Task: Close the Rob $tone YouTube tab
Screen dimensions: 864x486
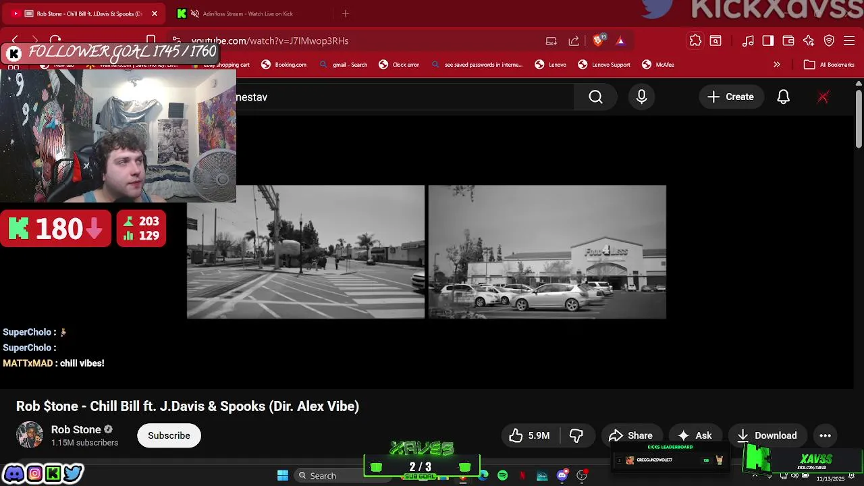Action: coord(154,13)
